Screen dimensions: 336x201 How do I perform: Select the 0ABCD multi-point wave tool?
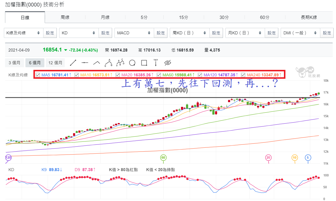pos(120,63)
